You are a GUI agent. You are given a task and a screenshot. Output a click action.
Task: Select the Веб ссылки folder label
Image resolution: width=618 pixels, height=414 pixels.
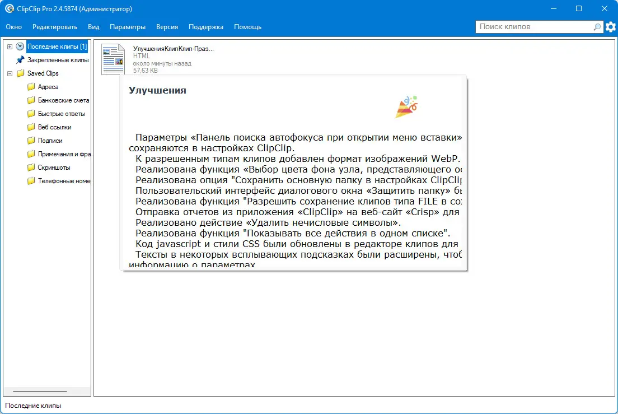point(55,127)
